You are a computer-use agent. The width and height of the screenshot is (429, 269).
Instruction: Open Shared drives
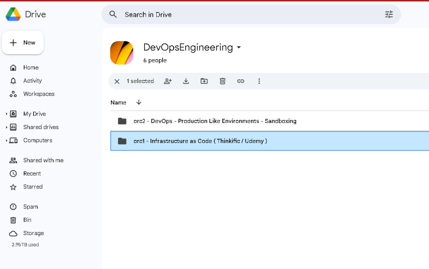pyautogui.click(x=41, y=127)
